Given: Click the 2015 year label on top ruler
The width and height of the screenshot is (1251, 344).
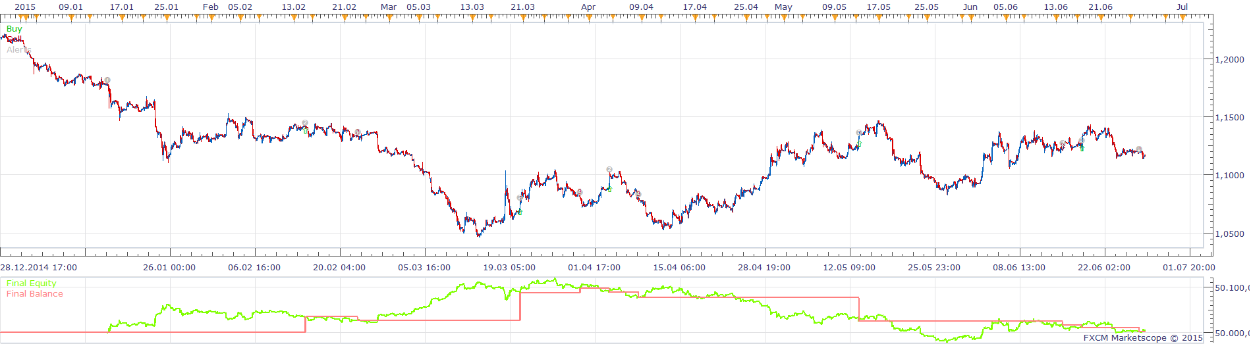Looking at the screenshot, I should pos(24,7).
